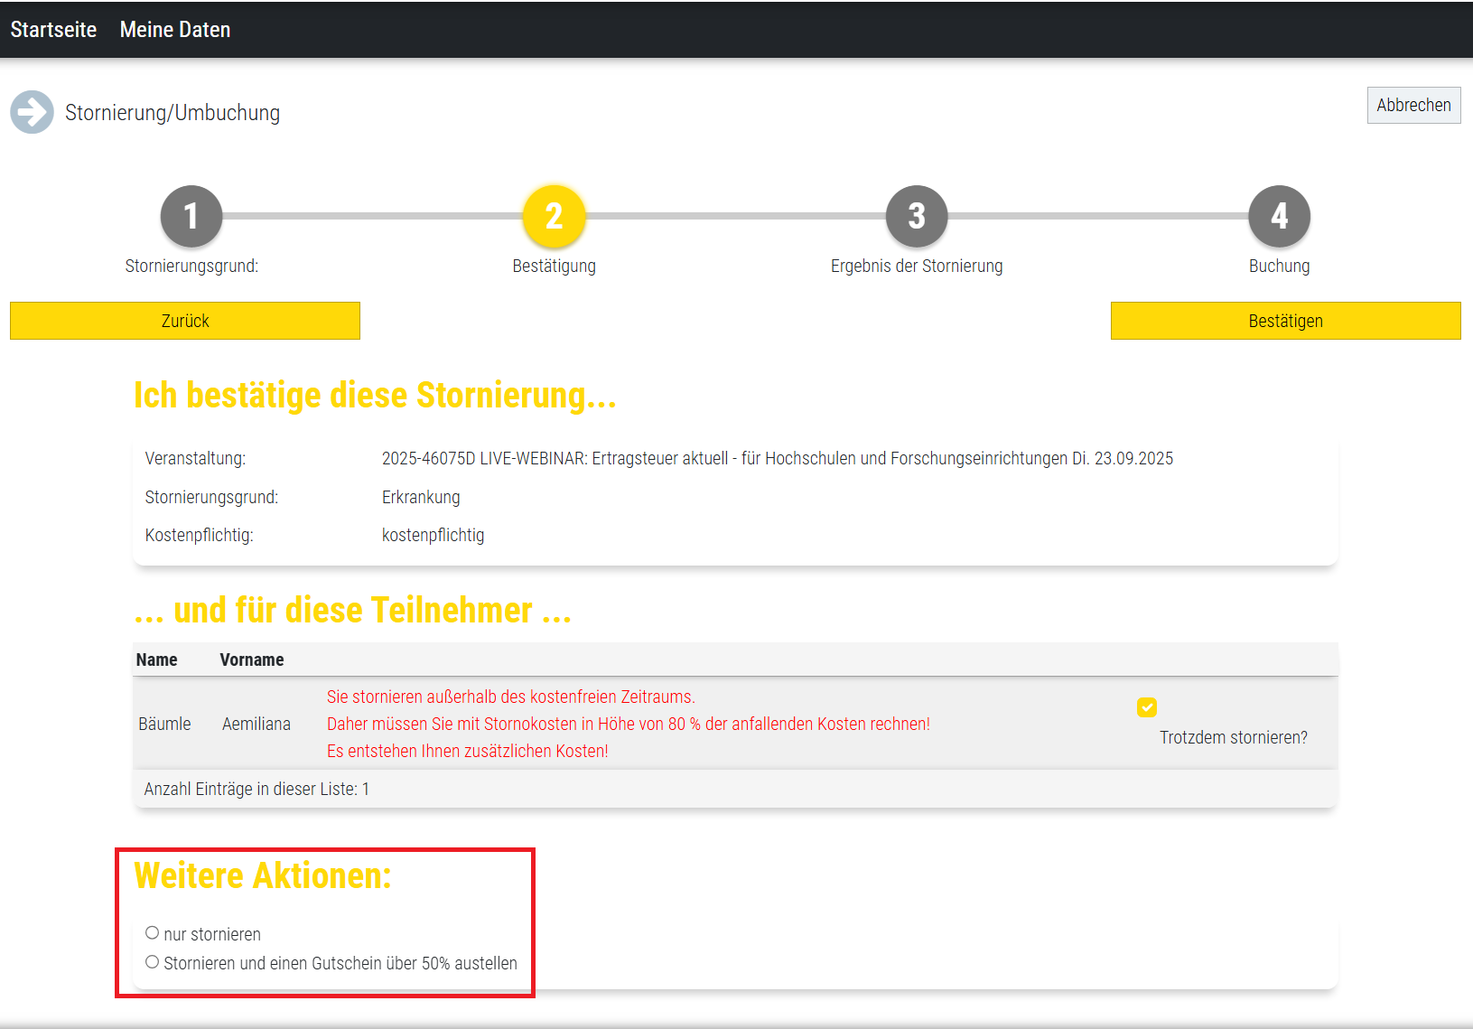1473x1029 pixels.
Task: Click the Weitere Aktionen heading
Action: coord(263,876)
